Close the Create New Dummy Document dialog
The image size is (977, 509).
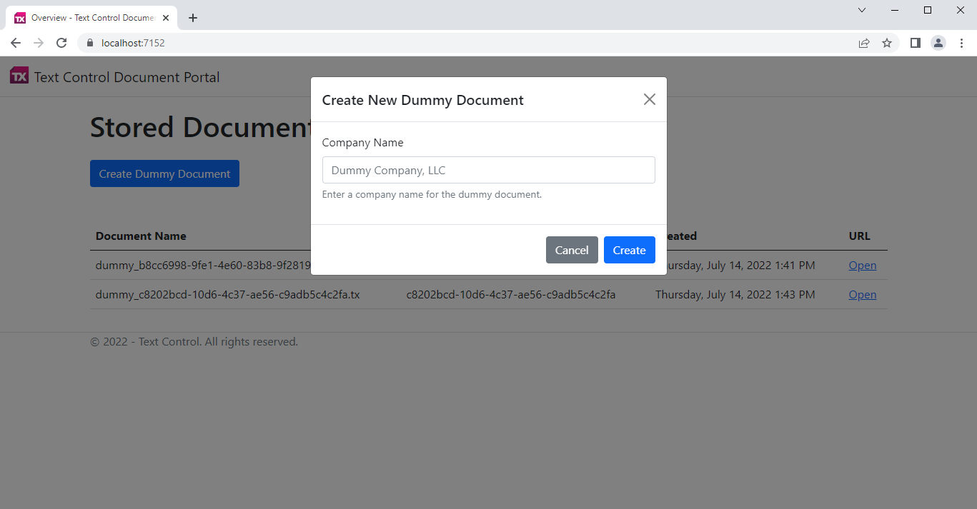649,99
